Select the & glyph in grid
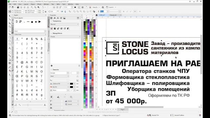 coord(42,39)
